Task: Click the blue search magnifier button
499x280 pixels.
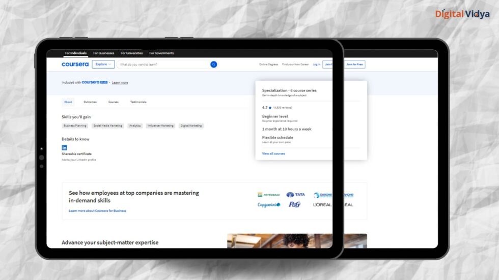Action: pyautogui.click(x=213, y=65)
